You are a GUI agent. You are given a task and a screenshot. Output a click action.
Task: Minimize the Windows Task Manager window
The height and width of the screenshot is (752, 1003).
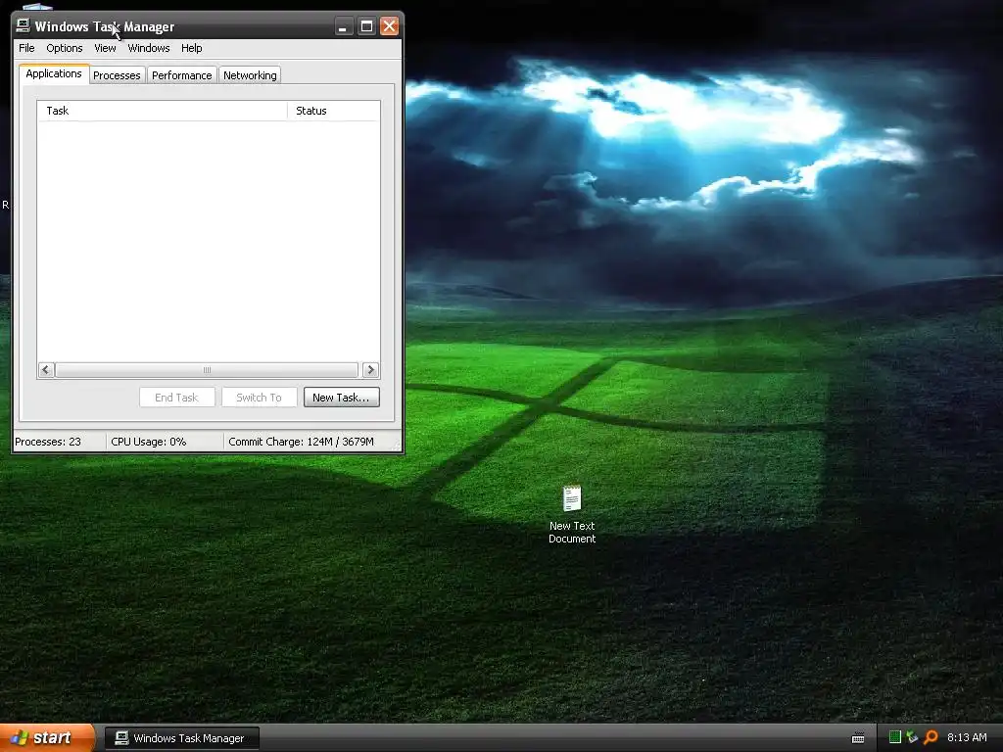[x=343, y=26]
